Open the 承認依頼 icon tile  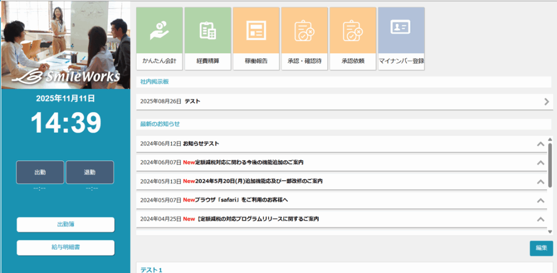352,38
